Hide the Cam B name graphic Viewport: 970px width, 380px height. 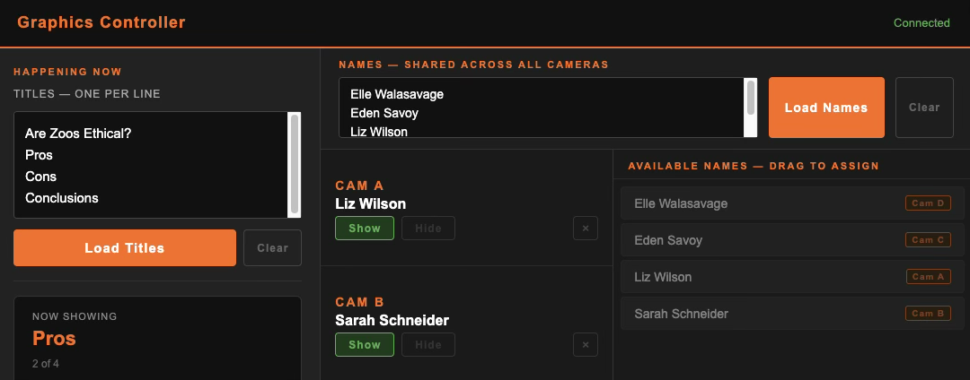[x=428, y=344]
